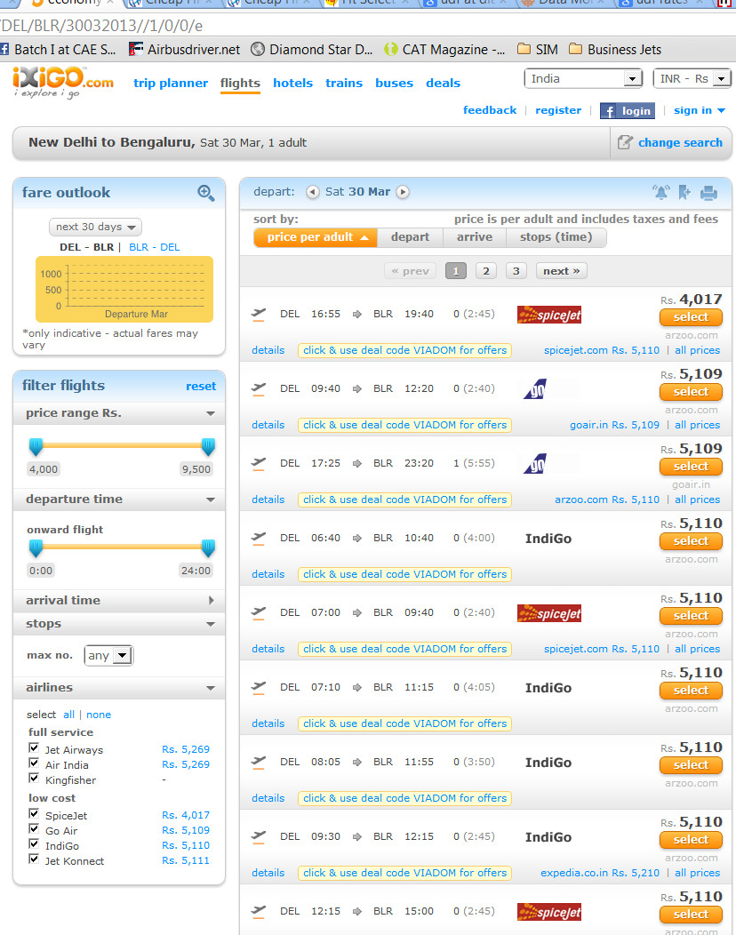Uncheck Go Air airline filter
The image size is (736, 935).
34,829
